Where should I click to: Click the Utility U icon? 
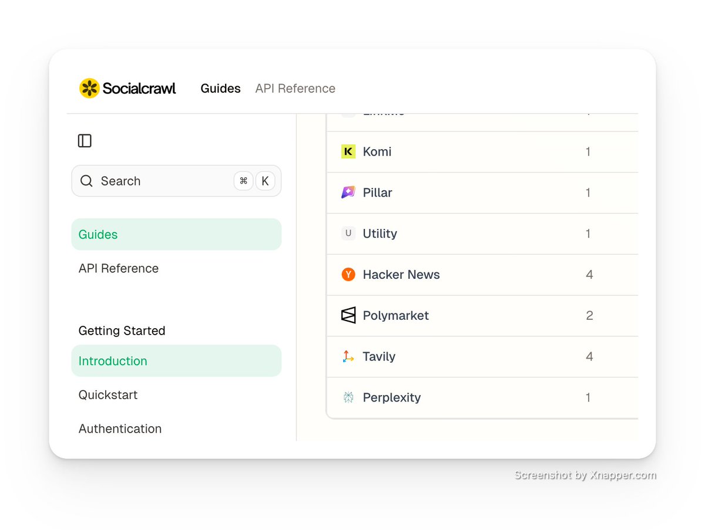pos(348,234)
